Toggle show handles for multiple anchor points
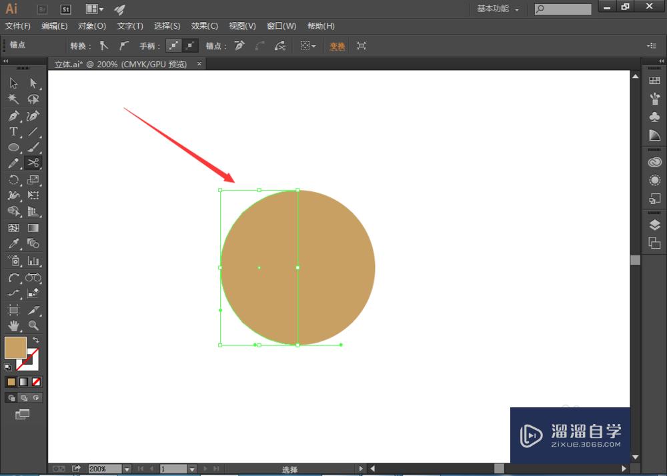 tap(173, 46)
